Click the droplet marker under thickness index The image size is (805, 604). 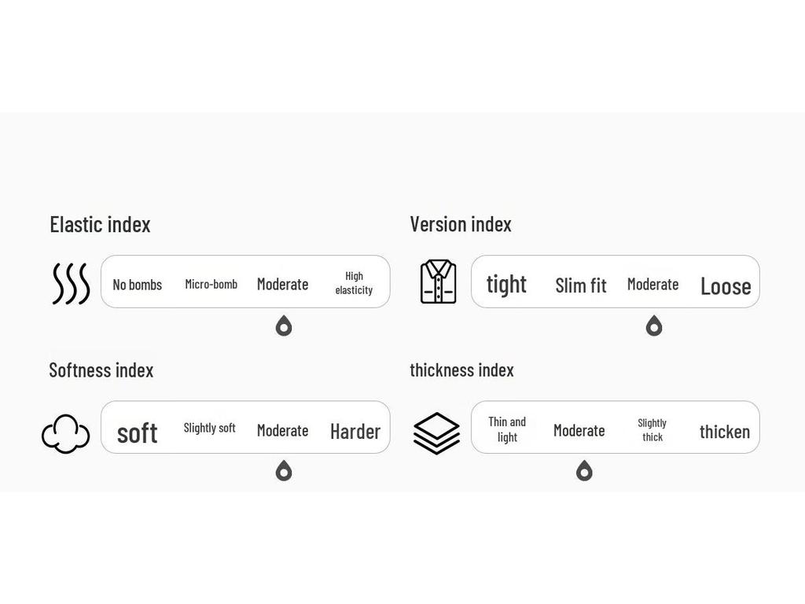tap(584, 471)
